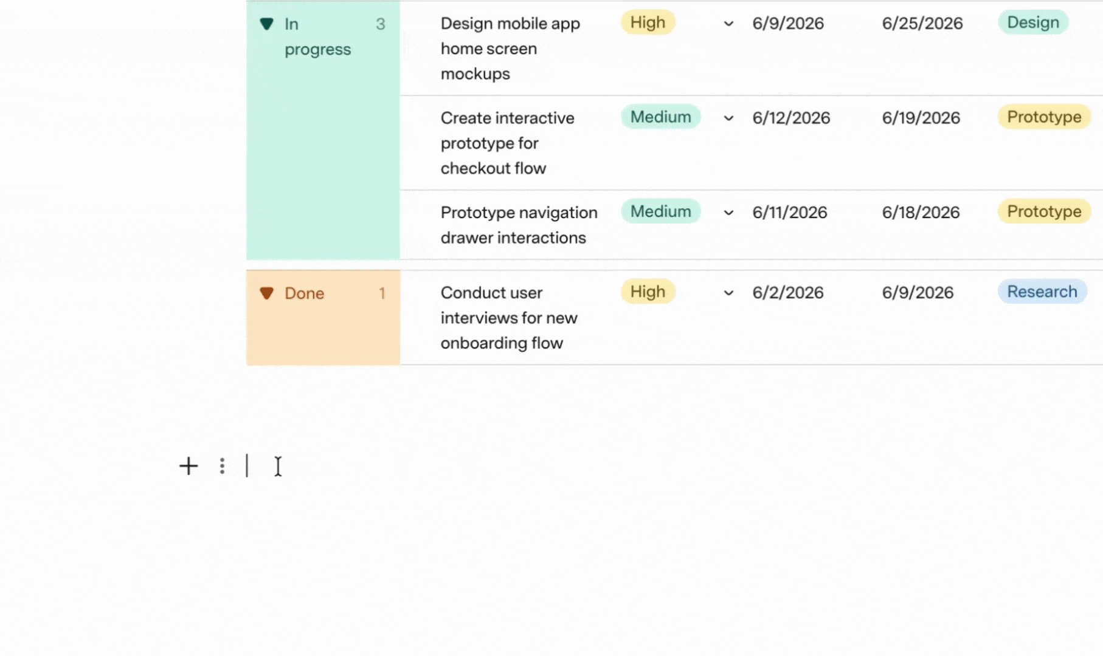The width and height of the screenshot is (1103, 656).
Task: Click due date 6/25/2026
Action: click(x=922, y=24)
